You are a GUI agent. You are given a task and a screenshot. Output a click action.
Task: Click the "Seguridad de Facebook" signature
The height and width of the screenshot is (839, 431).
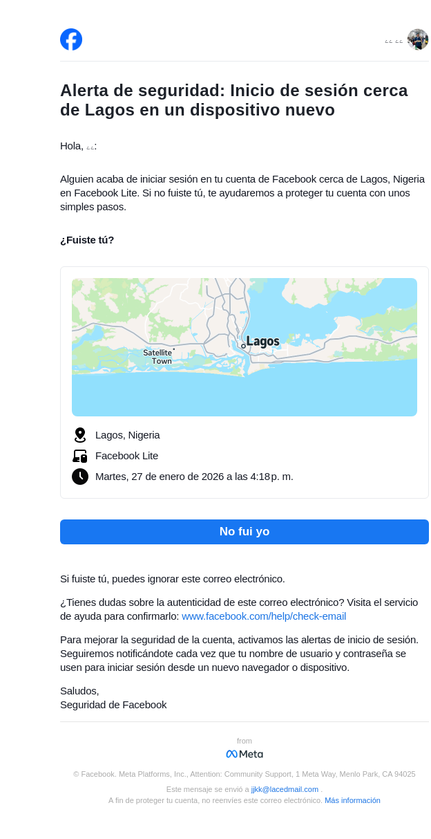(x=113, y=705)
